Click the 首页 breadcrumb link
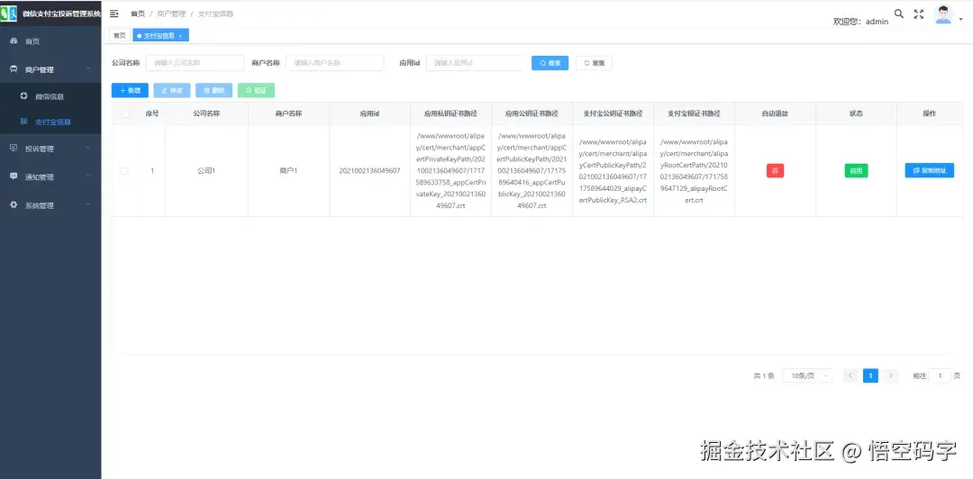 pyautogui.click(x=138, y=14)
